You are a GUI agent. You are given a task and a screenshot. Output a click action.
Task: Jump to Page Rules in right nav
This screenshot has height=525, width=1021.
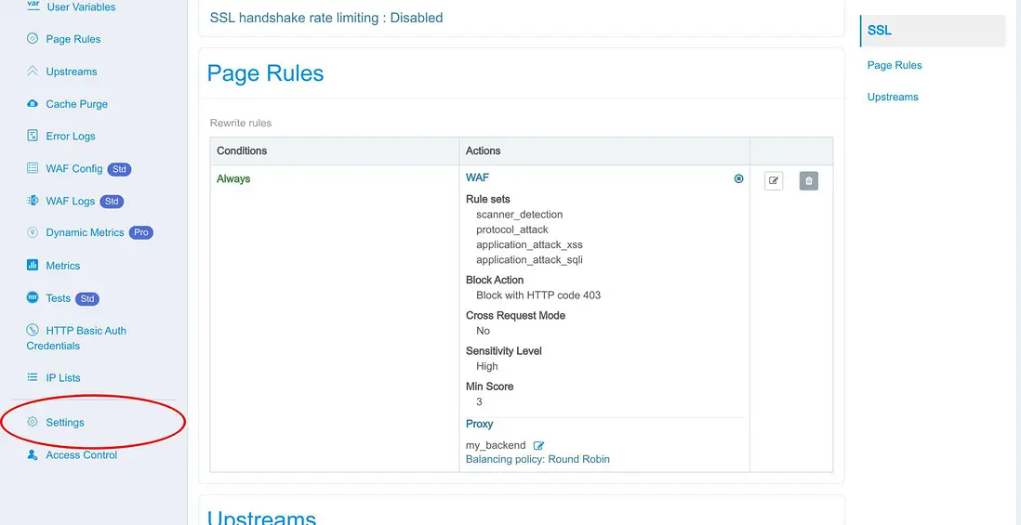[894, 65]
